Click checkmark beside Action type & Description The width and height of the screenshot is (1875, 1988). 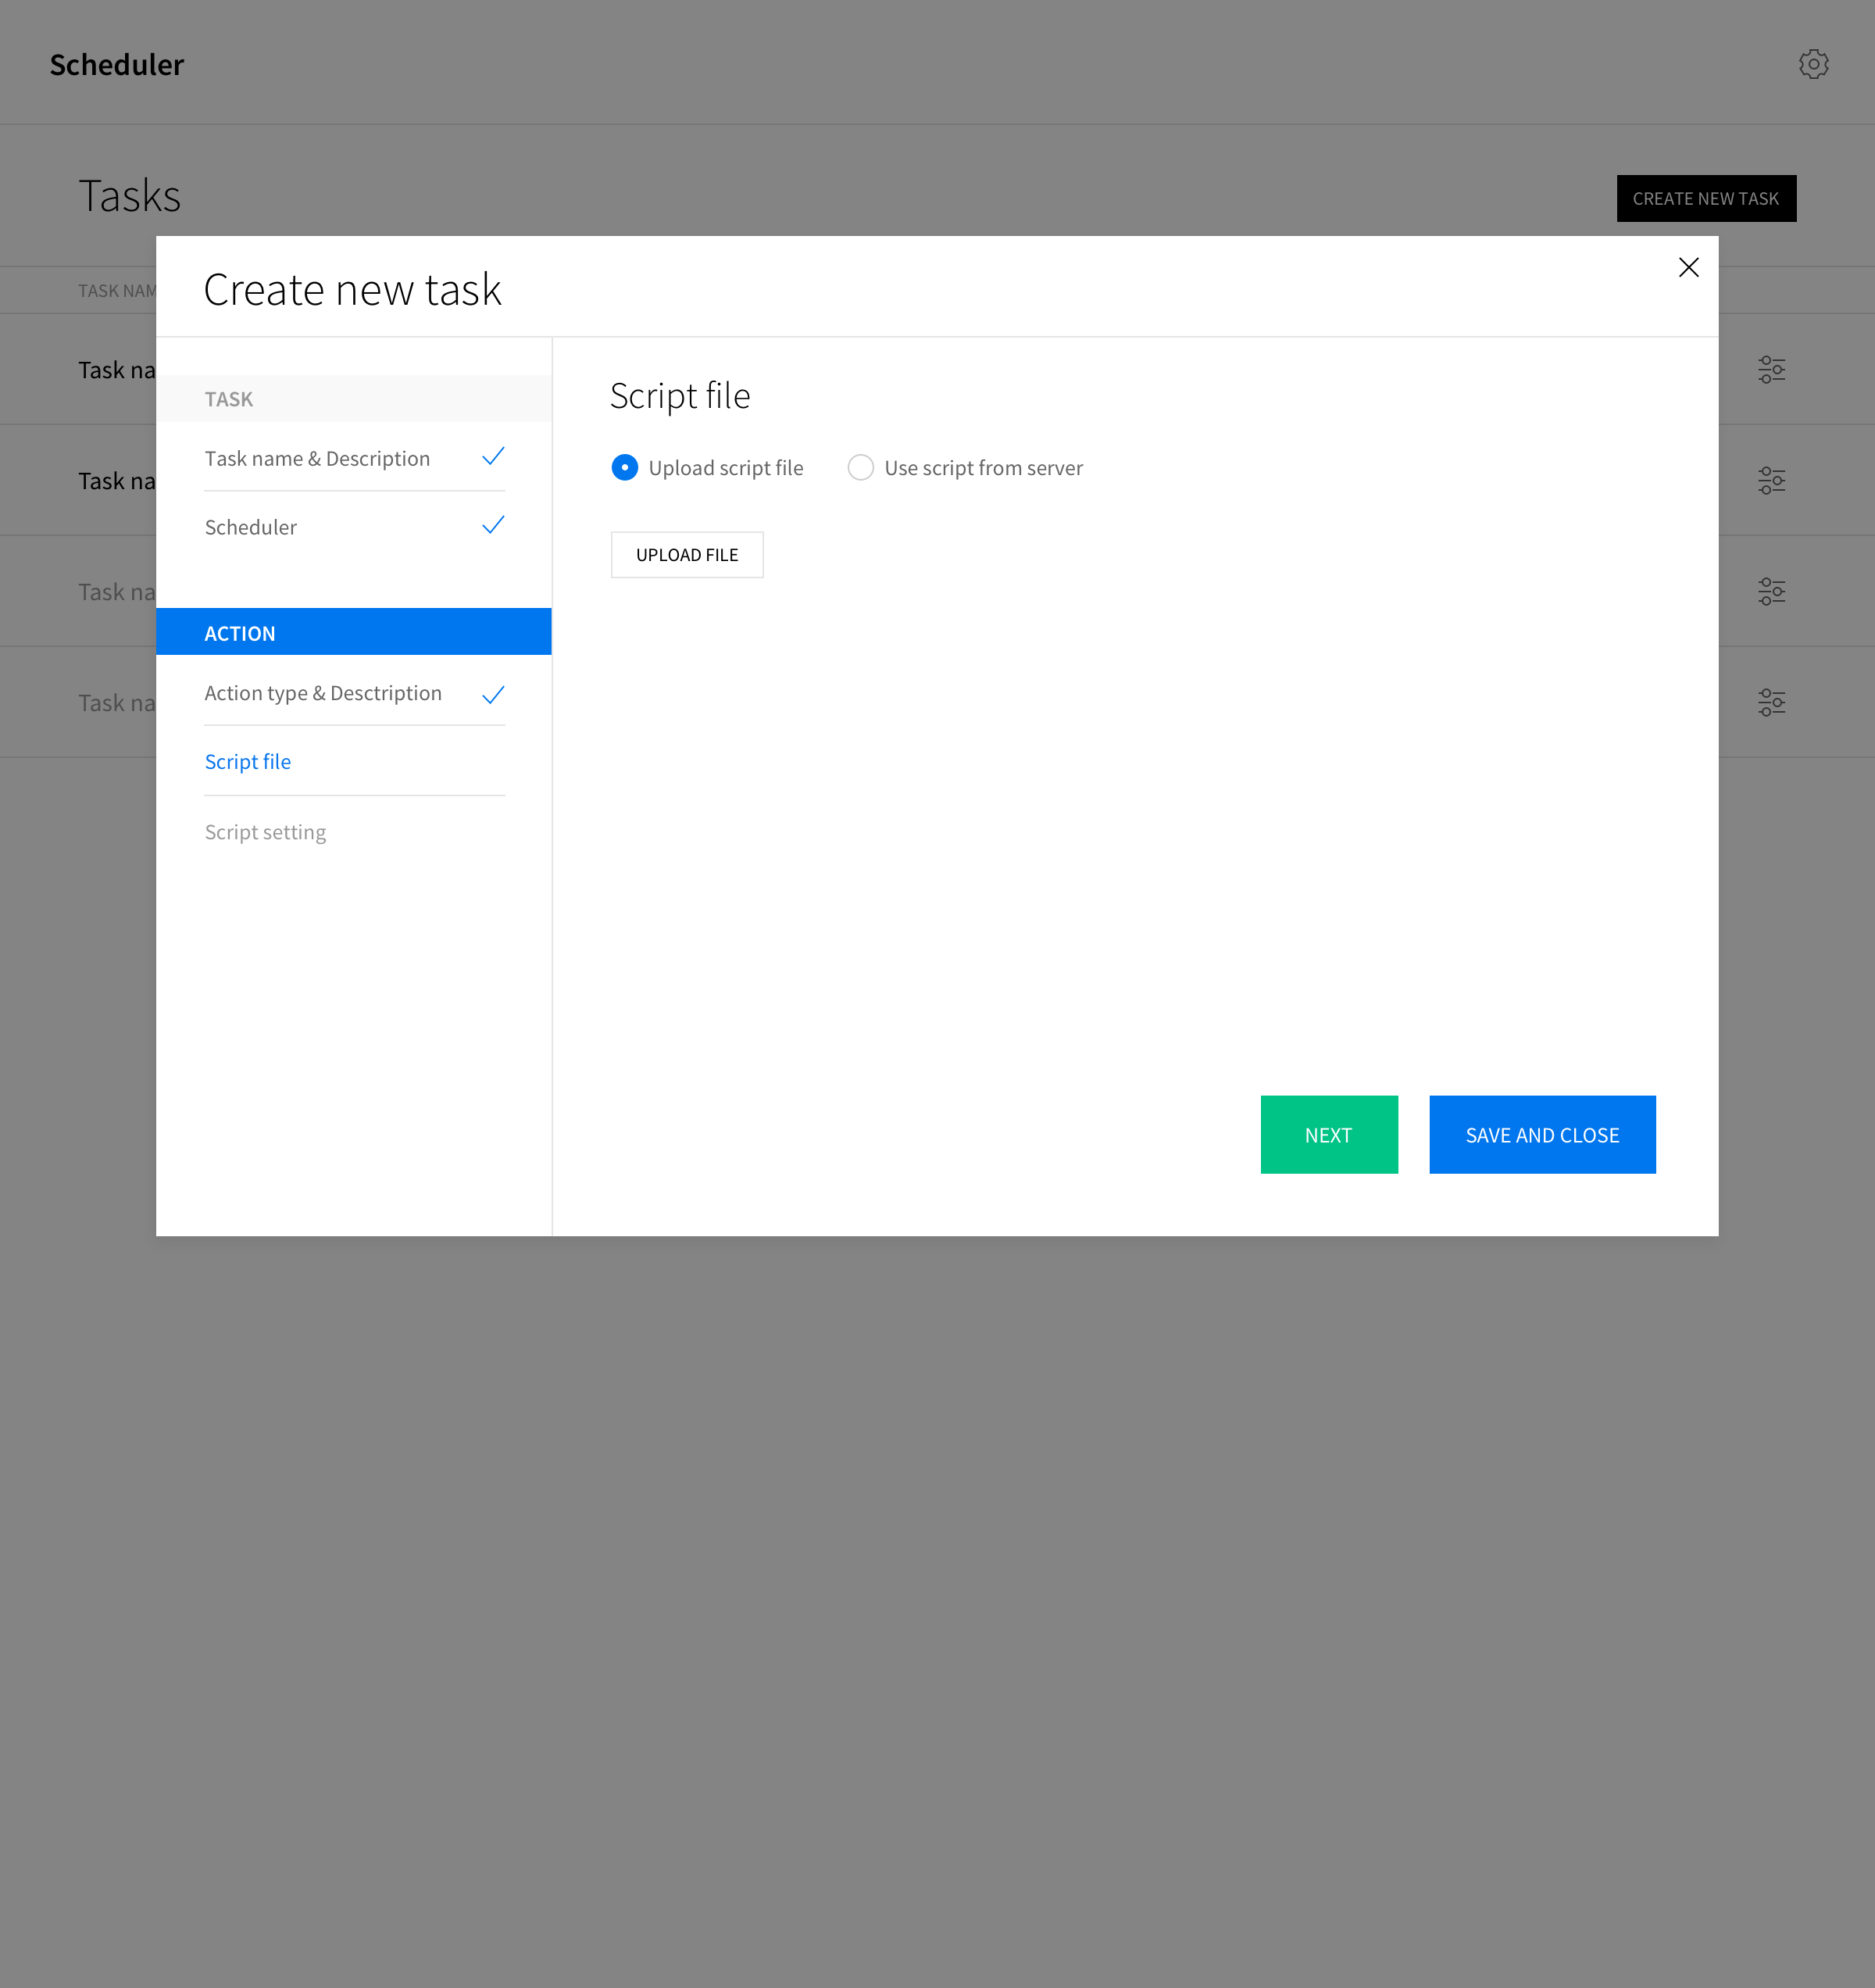493,695
